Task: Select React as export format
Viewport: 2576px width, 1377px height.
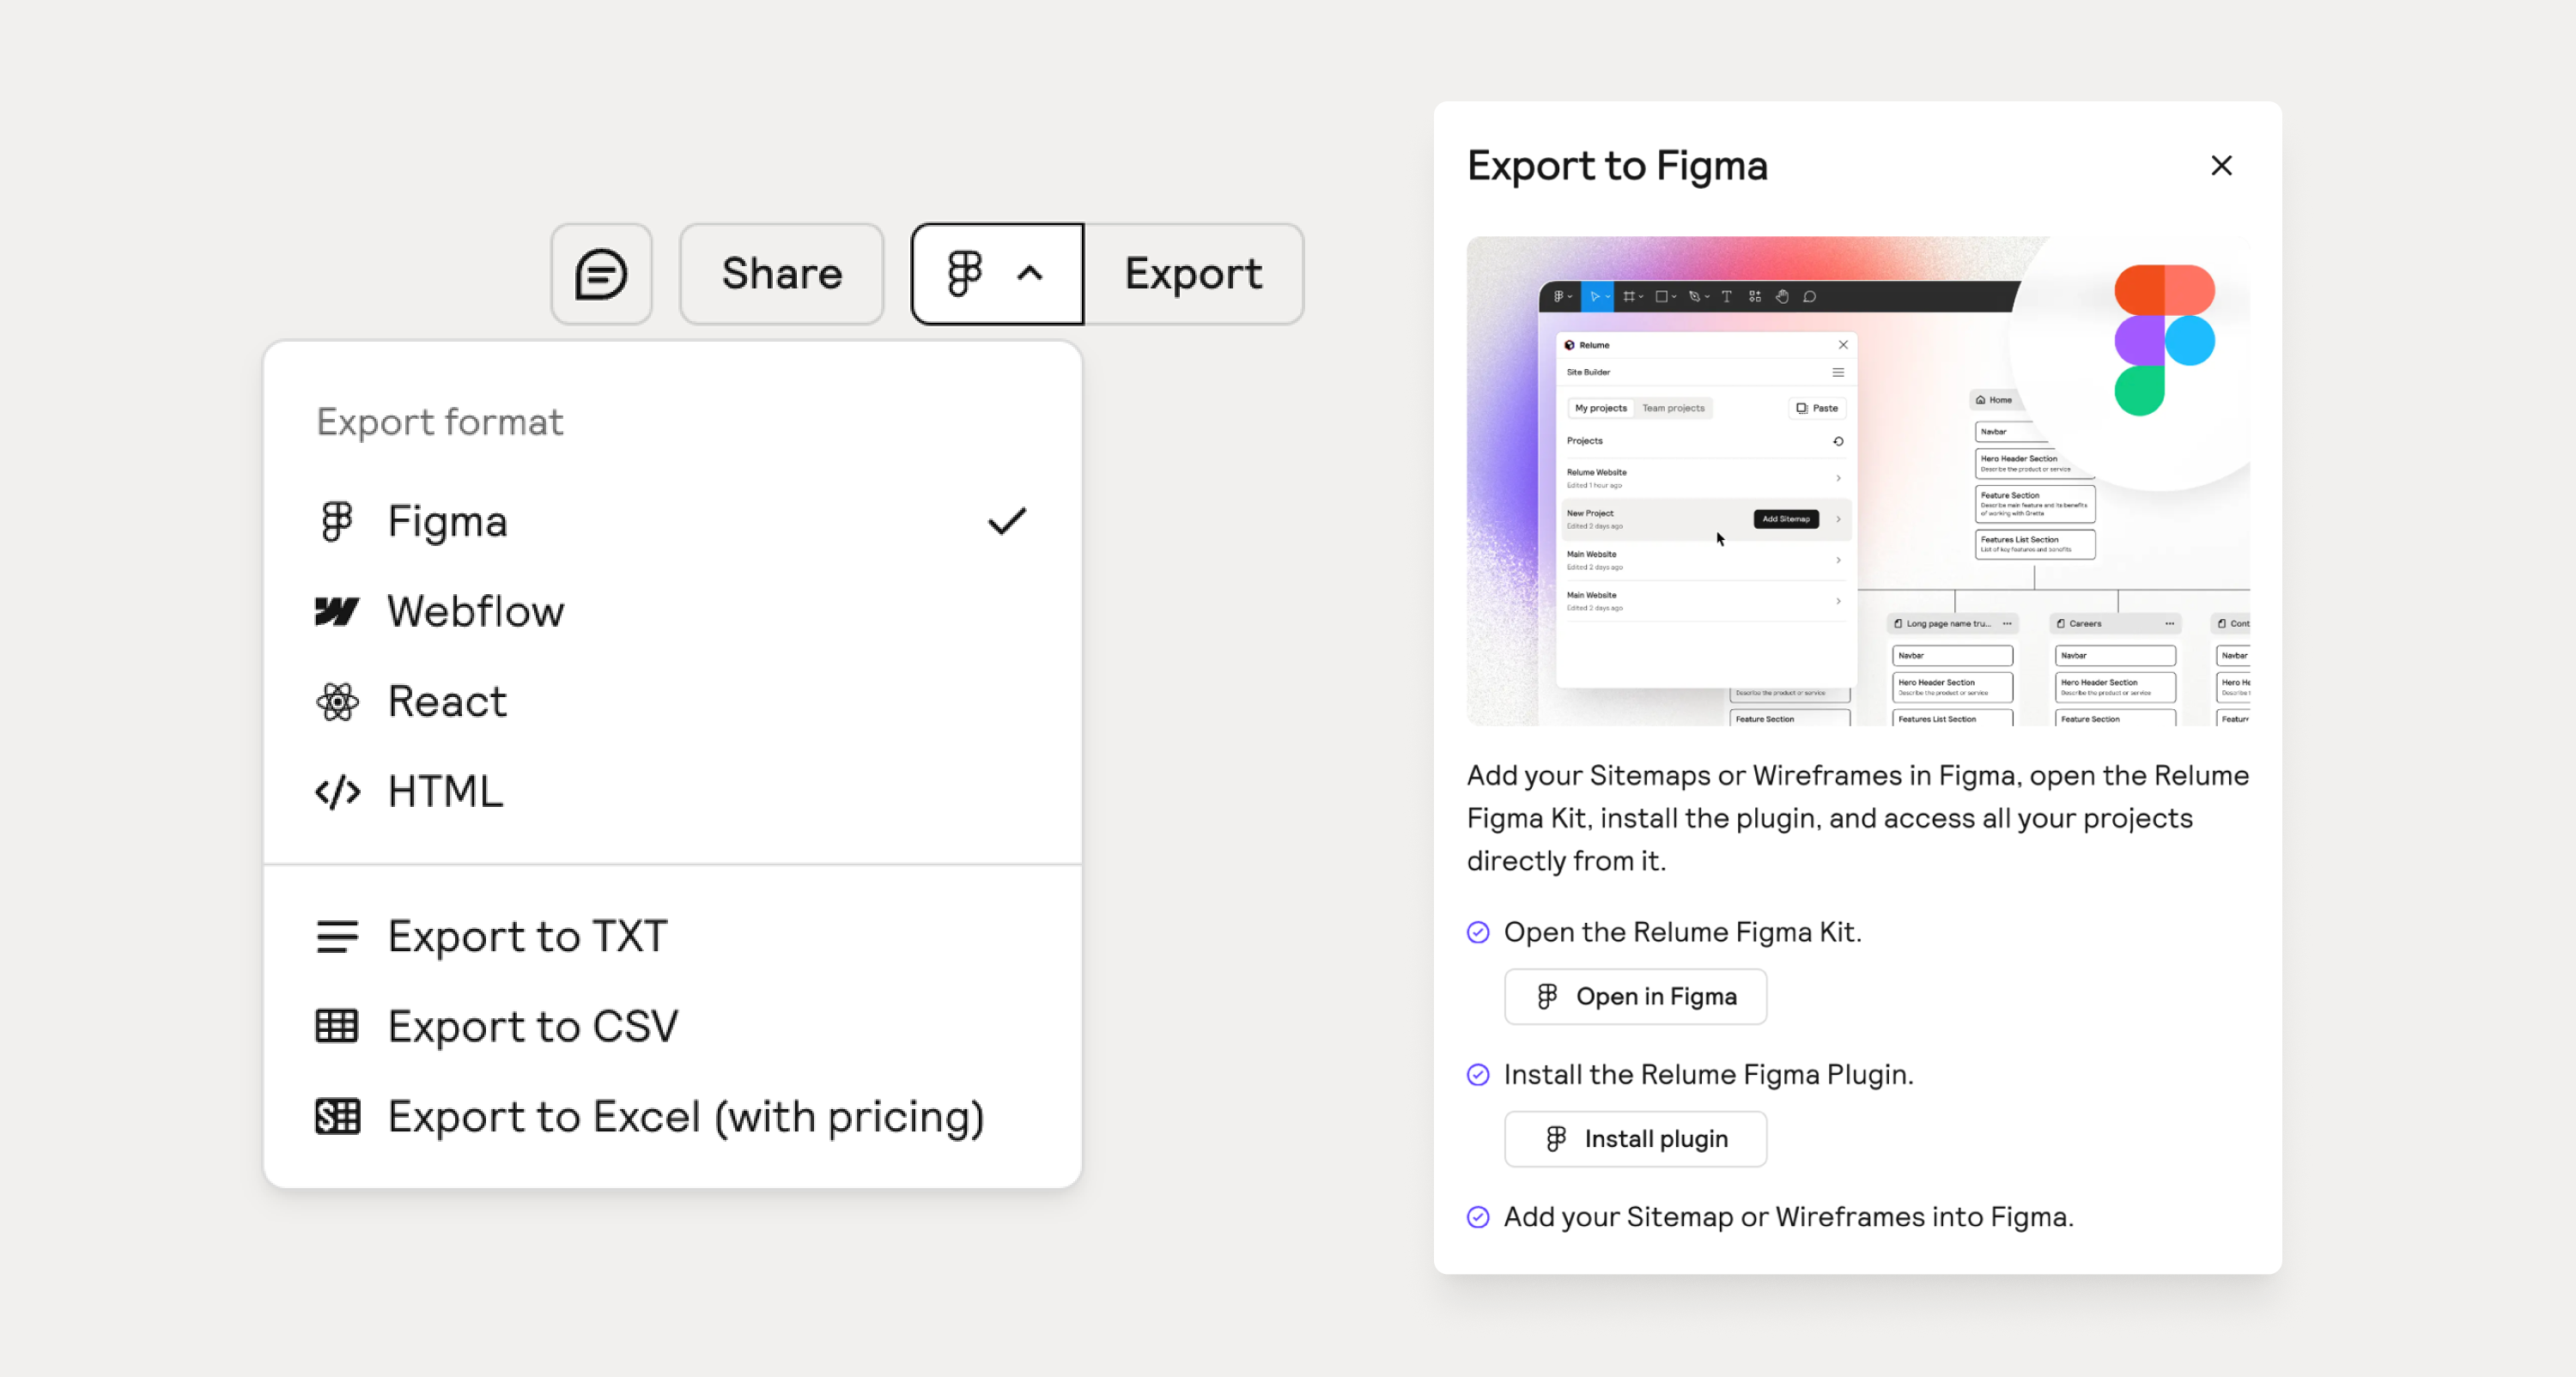Action: 672,701
